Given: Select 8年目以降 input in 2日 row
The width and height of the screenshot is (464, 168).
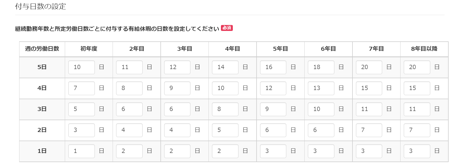Looking at the screenshot, I should pos(417,130).
